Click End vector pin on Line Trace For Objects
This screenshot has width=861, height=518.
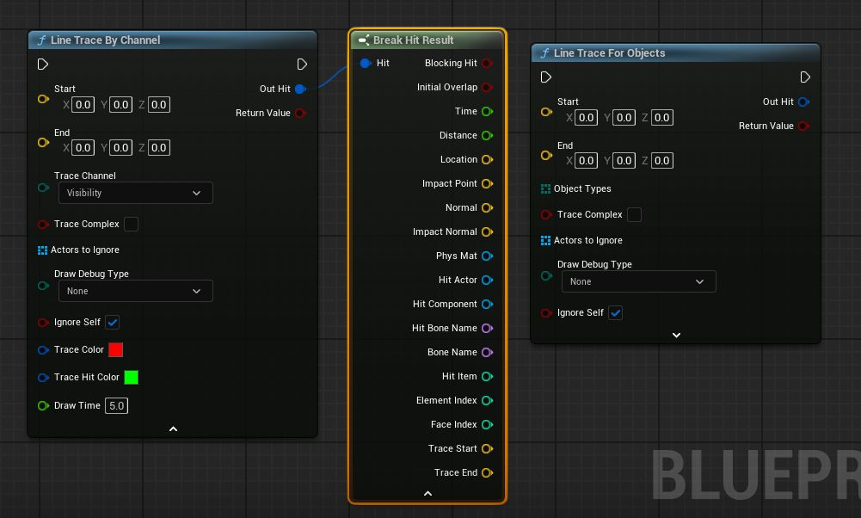click(546, 156)
